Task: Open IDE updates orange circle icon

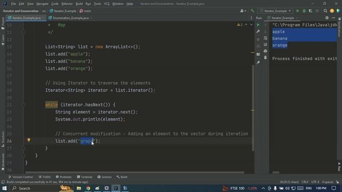Action: [332, 11]
